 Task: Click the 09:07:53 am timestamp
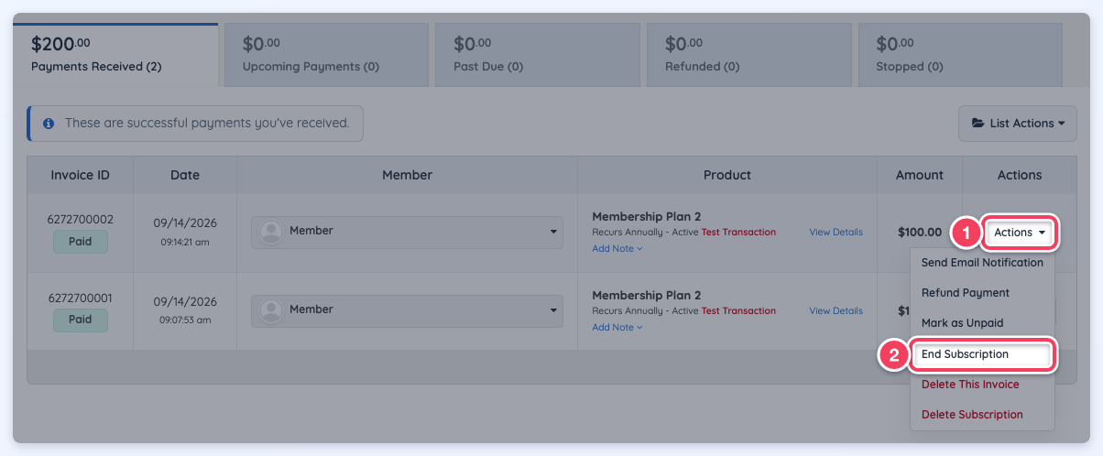[x=185, y=320]
